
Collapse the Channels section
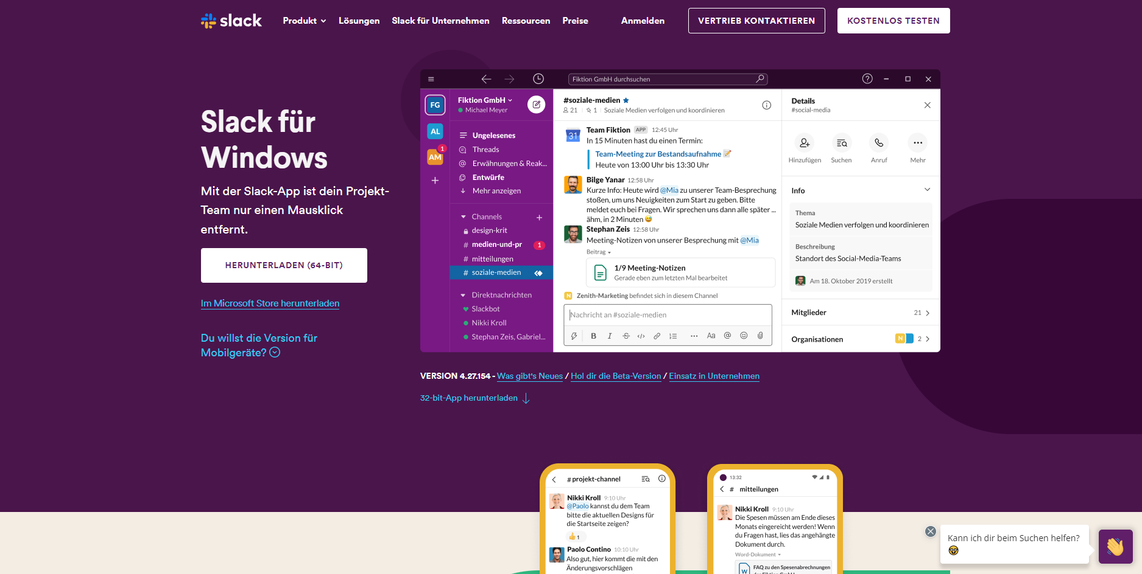click(463, 217)
